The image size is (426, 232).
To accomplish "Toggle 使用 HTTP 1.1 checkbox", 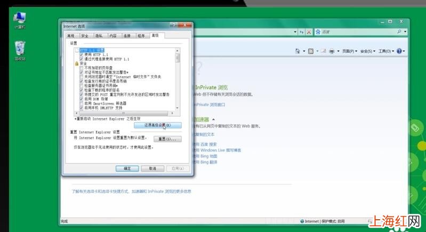I will coord(81,54).
